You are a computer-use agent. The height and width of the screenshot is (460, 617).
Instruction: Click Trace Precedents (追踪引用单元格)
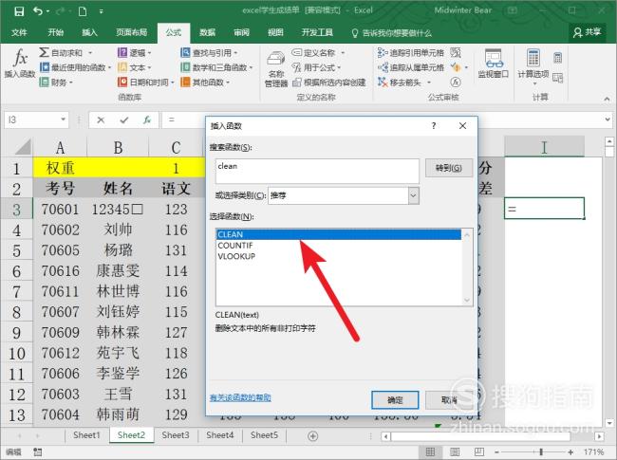[x=410, y=53]
